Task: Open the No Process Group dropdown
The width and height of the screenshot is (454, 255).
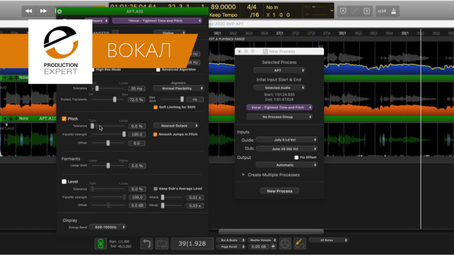Action: (279, 117)
